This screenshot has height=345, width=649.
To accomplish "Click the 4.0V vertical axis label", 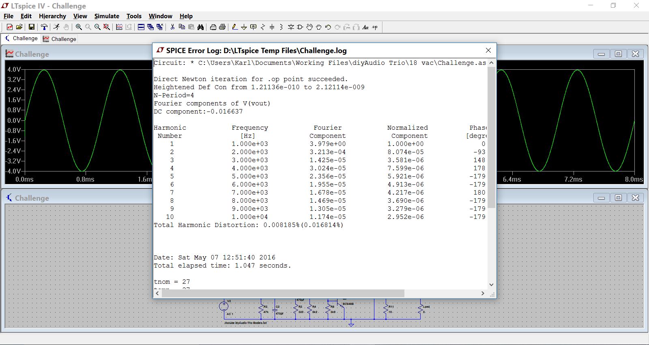I will tap(14, 69).
